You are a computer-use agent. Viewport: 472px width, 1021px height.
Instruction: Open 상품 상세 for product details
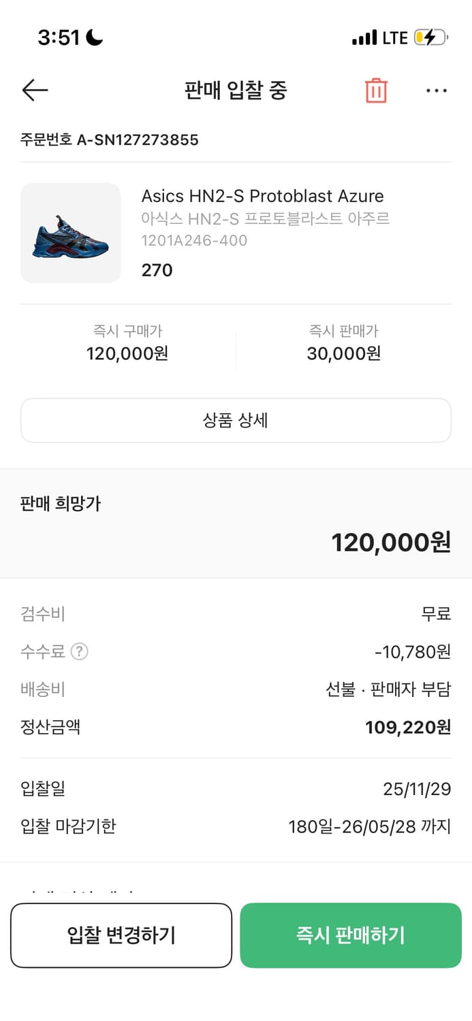point(236,421)
